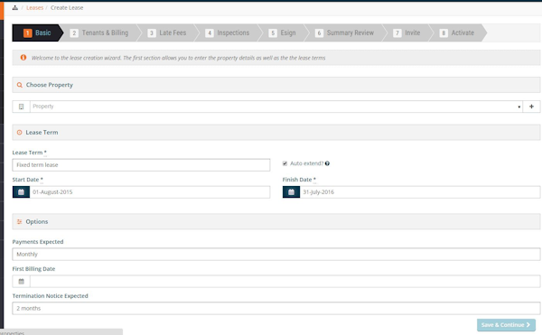Switch to the Late Fees step
542x335 pixels.
[168, 33]
